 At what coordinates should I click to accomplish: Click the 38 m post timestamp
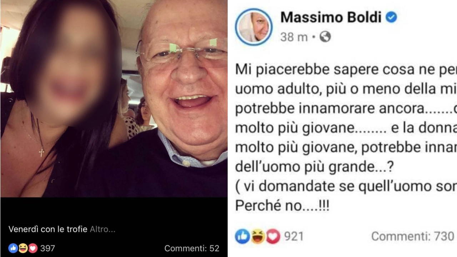pyautogui.click(x=294, y=37)
